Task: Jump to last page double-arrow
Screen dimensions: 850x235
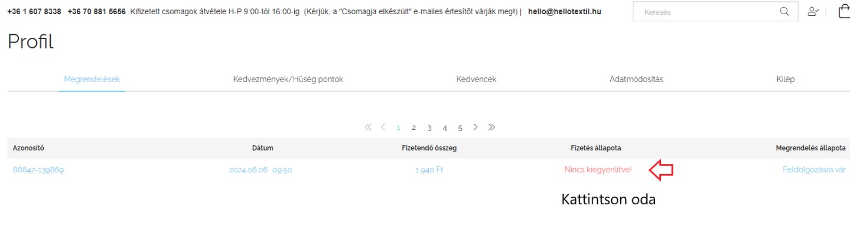Action: pyautogui.click(x=491, y=127)
